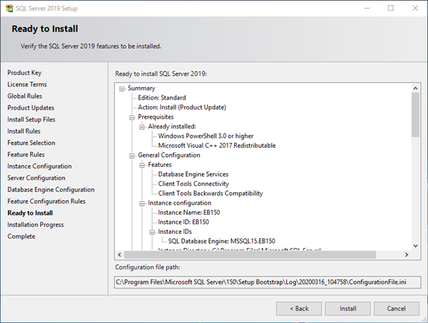
Task: Select Client Tools Backwards Compatibility item
Action: pos(210,193)
